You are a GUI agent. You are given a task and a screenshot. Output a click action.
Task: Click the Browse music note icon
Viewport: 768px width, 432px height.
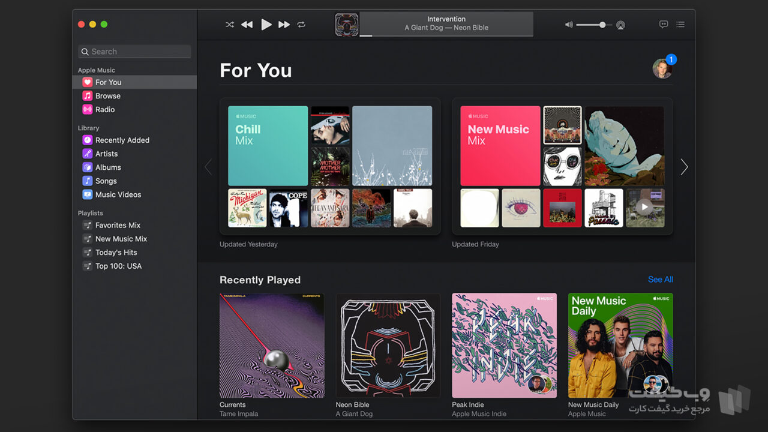(87, 96)
